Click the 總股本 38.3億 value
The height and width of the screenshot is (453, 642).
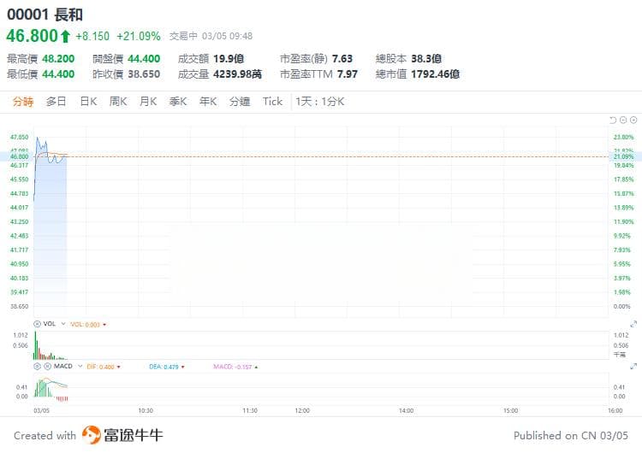tap(426, 59)
